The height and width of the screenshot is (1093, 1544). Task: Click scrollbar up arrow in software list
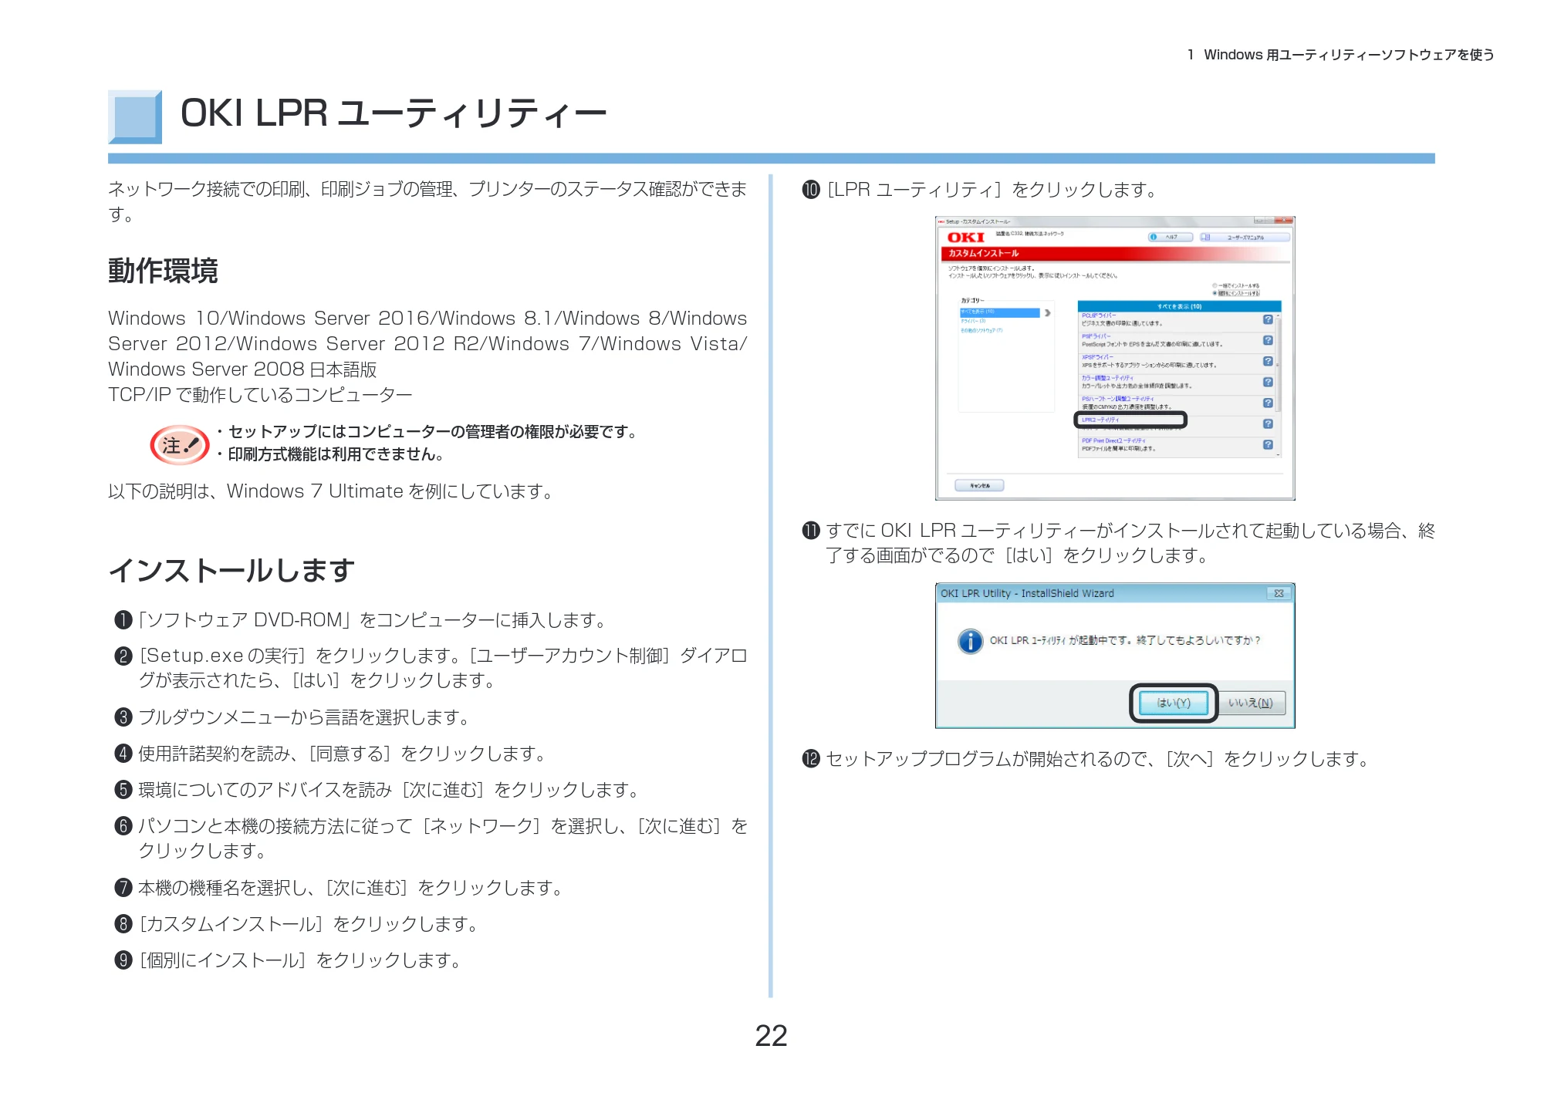click(x=1278, y=315)
